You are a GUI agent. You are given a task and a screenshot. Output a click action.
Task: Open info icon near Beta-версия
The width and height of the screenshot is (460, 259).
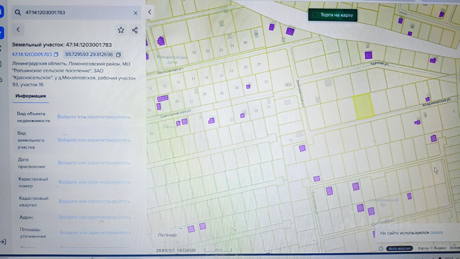tap(381, 249)
